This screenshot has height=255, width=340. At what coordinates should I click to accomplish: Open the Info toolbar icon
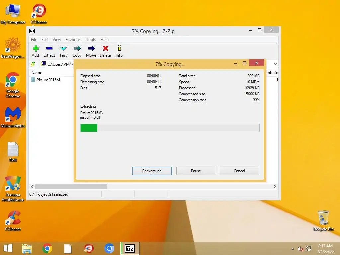119,51
